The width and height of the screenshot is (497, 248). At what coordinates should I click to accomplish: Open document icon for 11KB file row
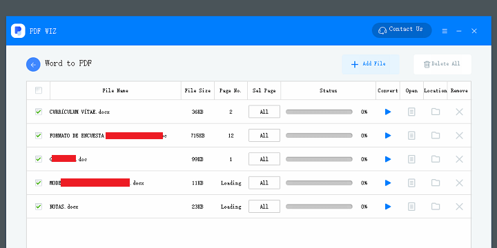[411, 183]
